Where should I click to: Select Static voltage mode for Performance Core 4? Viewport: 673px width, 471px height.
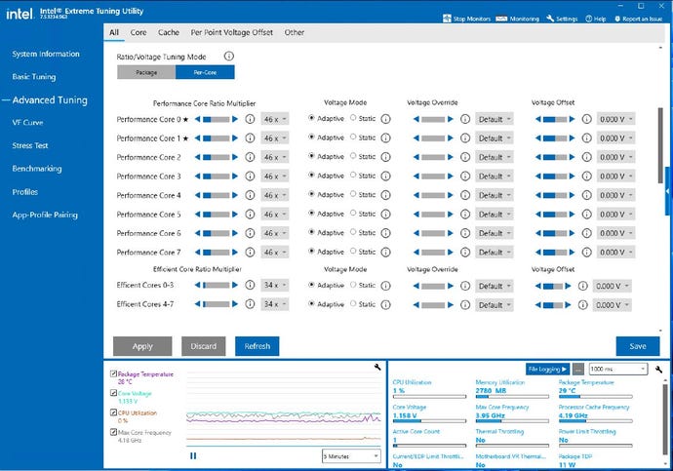click(353, 194)
